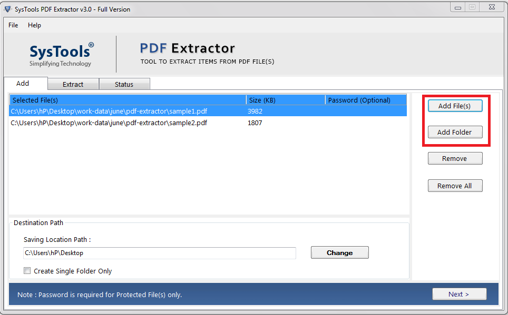The height and width of the screenshot is (315, 508).
Task: Switch to the Status tab
Action: pos(124,84)
